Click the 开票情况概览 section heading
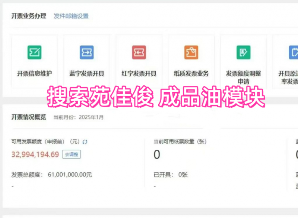The height and width of the screenshot is (218, 298). (29, 117)
